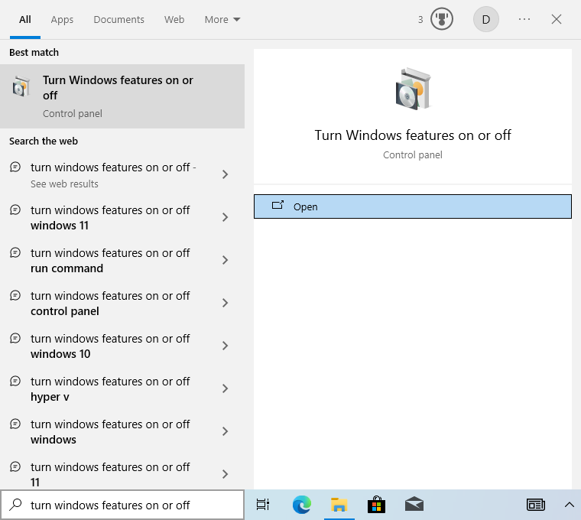Select suggestion ending in 'windows 11'

[122, 218]
